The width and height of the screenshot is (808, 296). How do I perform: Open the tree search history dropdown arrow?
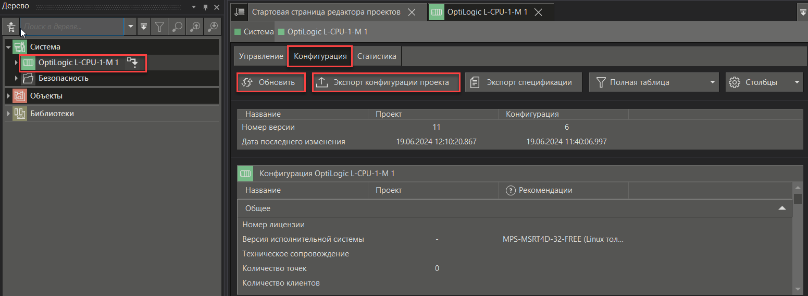(131, 26)
